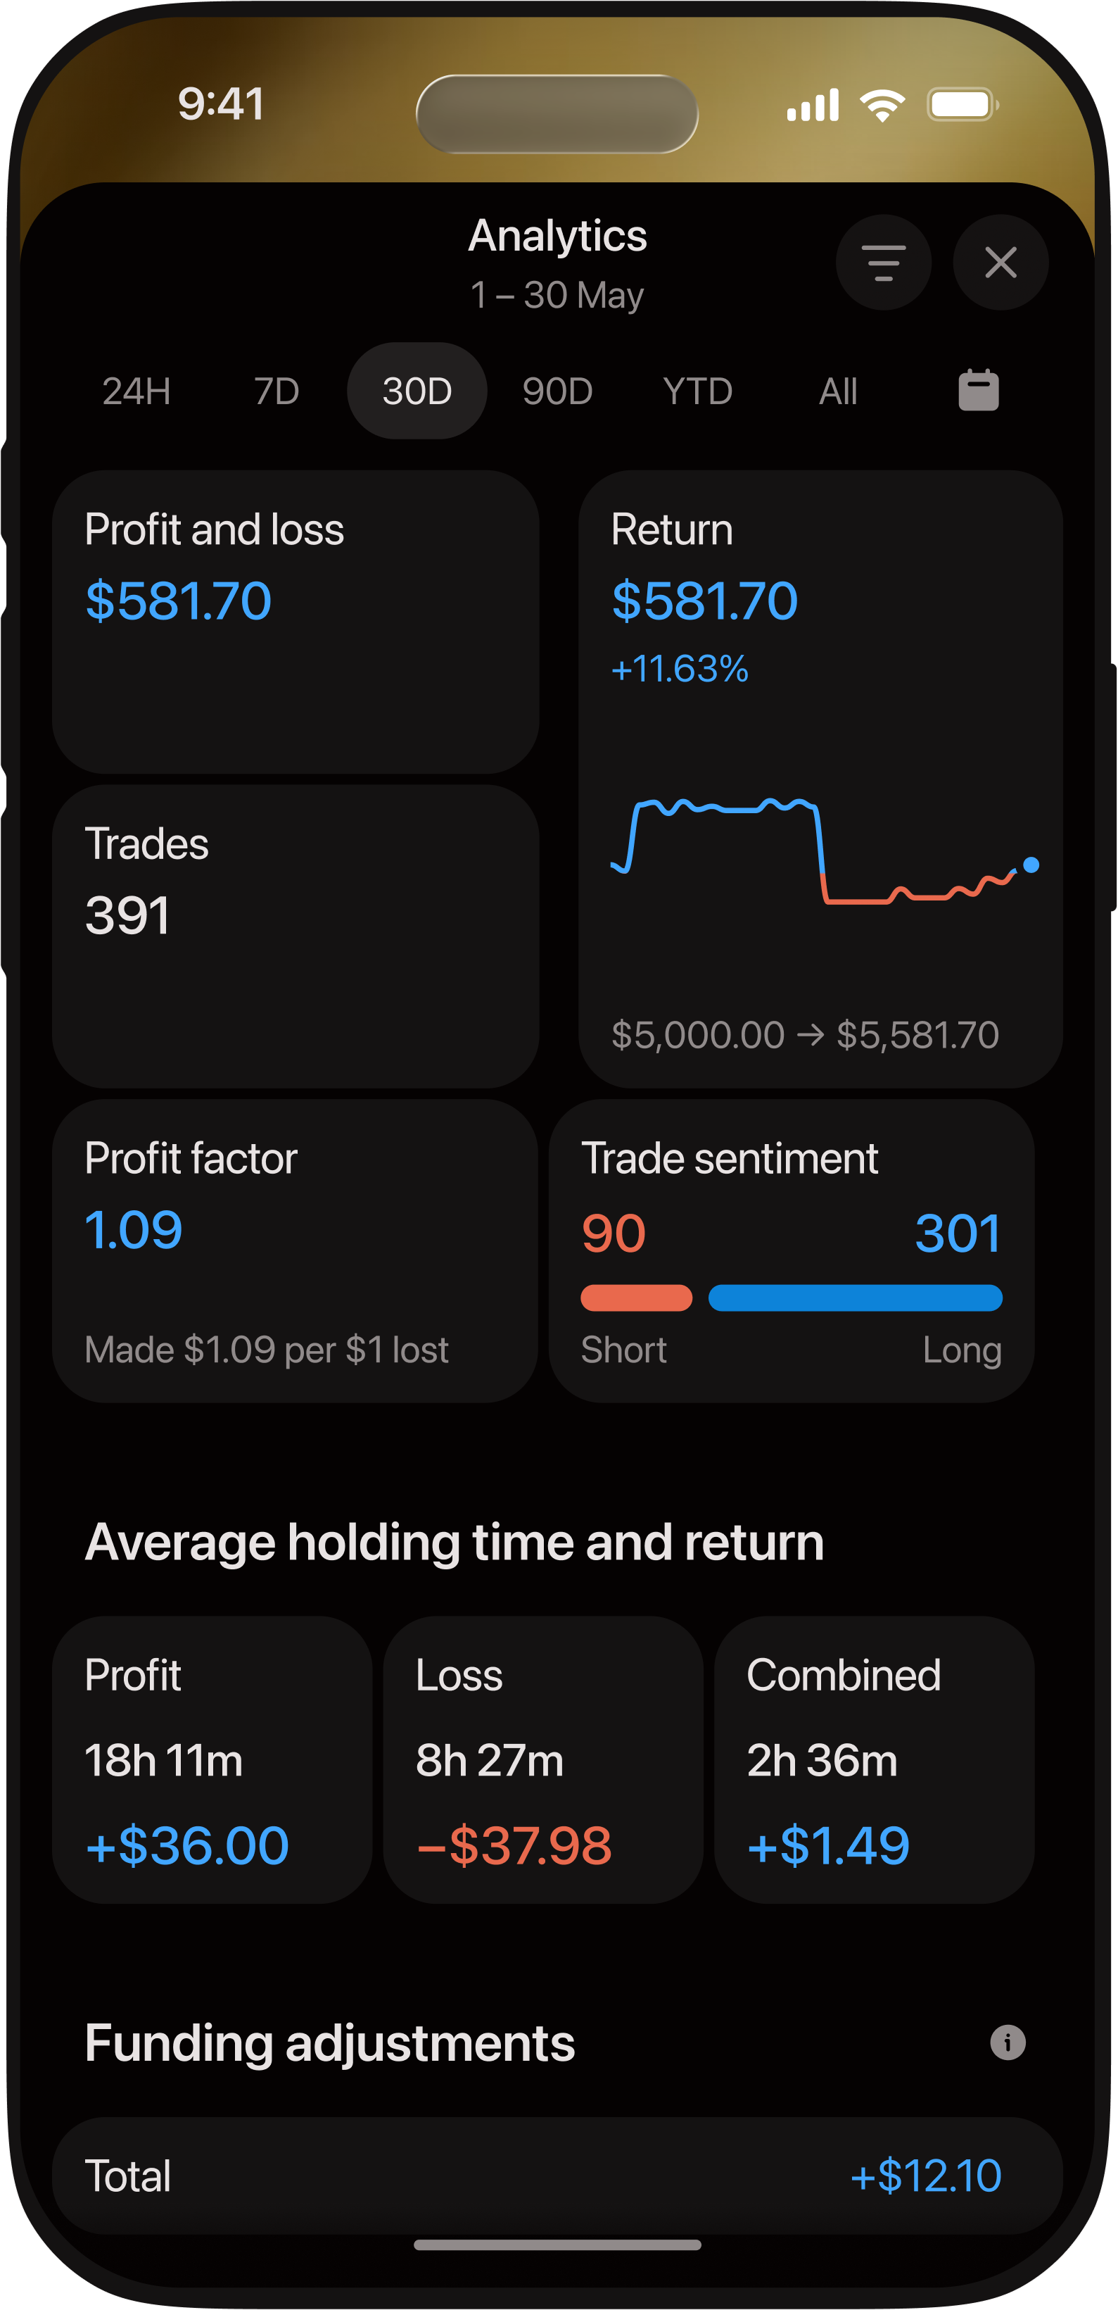Choose the 90D time range
This screenshot has width=1118, height=2310.
[557, 391]
